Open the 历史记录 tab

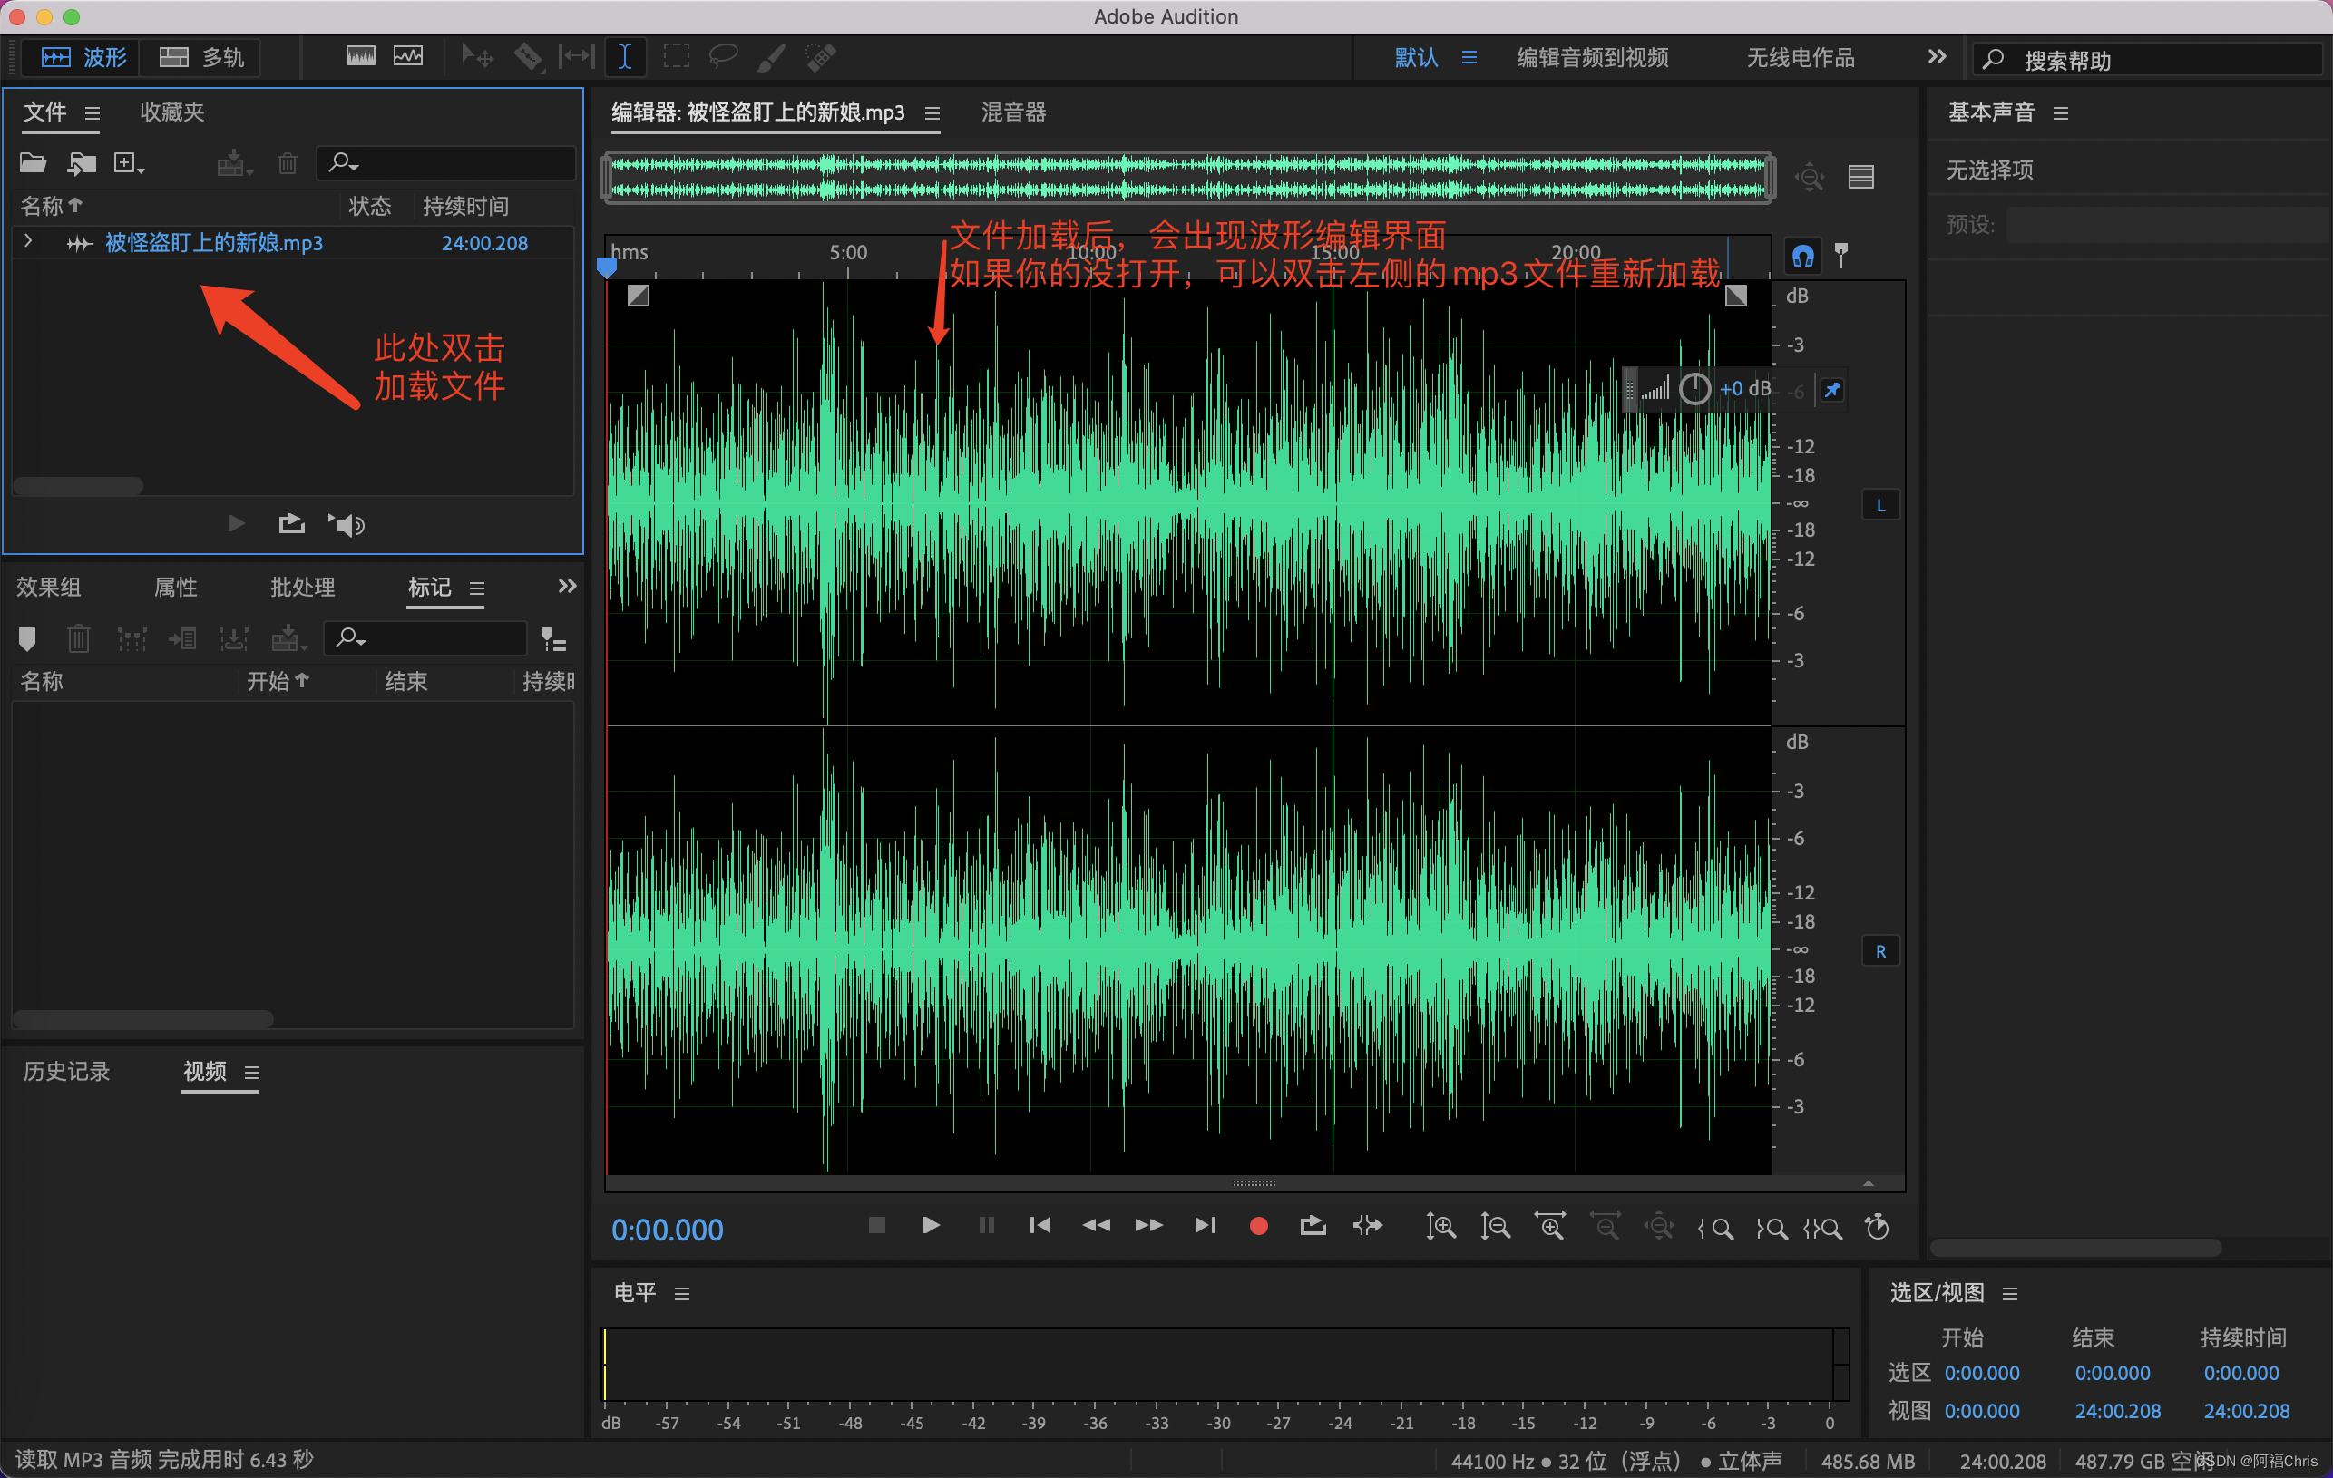tap(67, 1071)
